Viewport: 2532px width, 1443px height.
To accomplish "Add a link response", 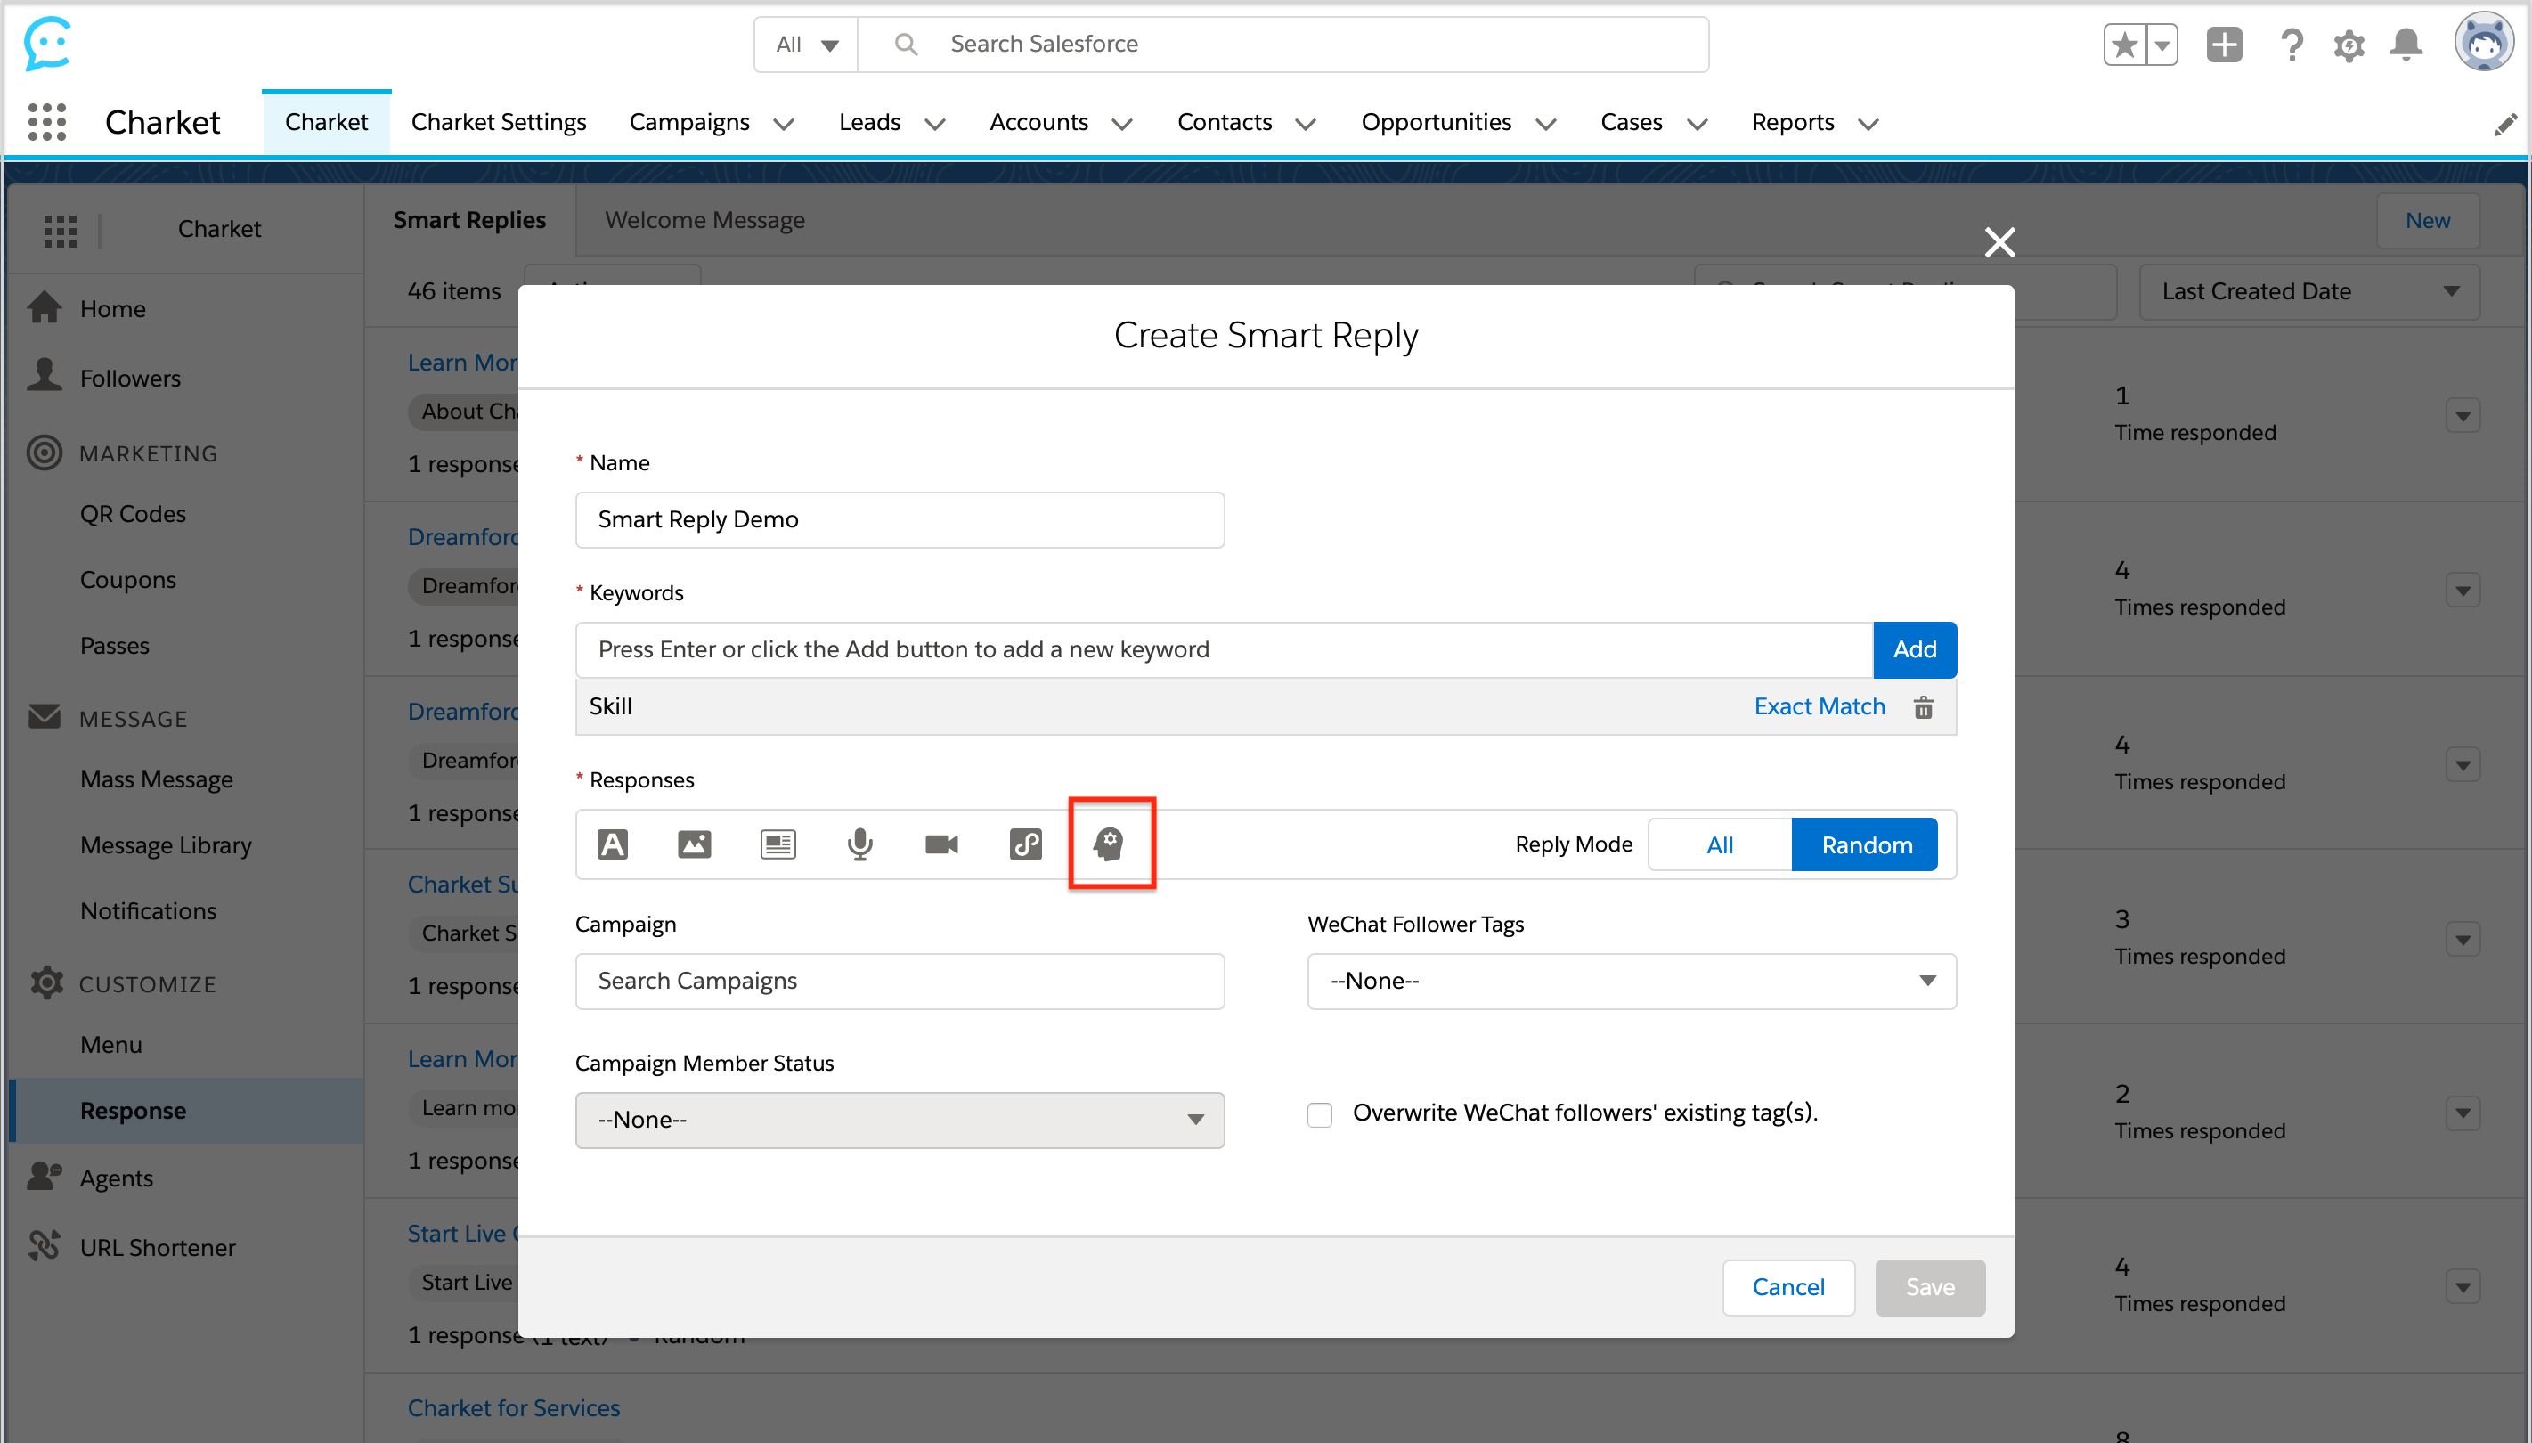I will pyautogui.click(x=1025, y=844).
